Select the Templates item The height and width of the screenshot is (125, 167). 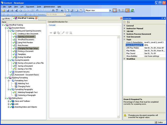[x=22, y=54]
